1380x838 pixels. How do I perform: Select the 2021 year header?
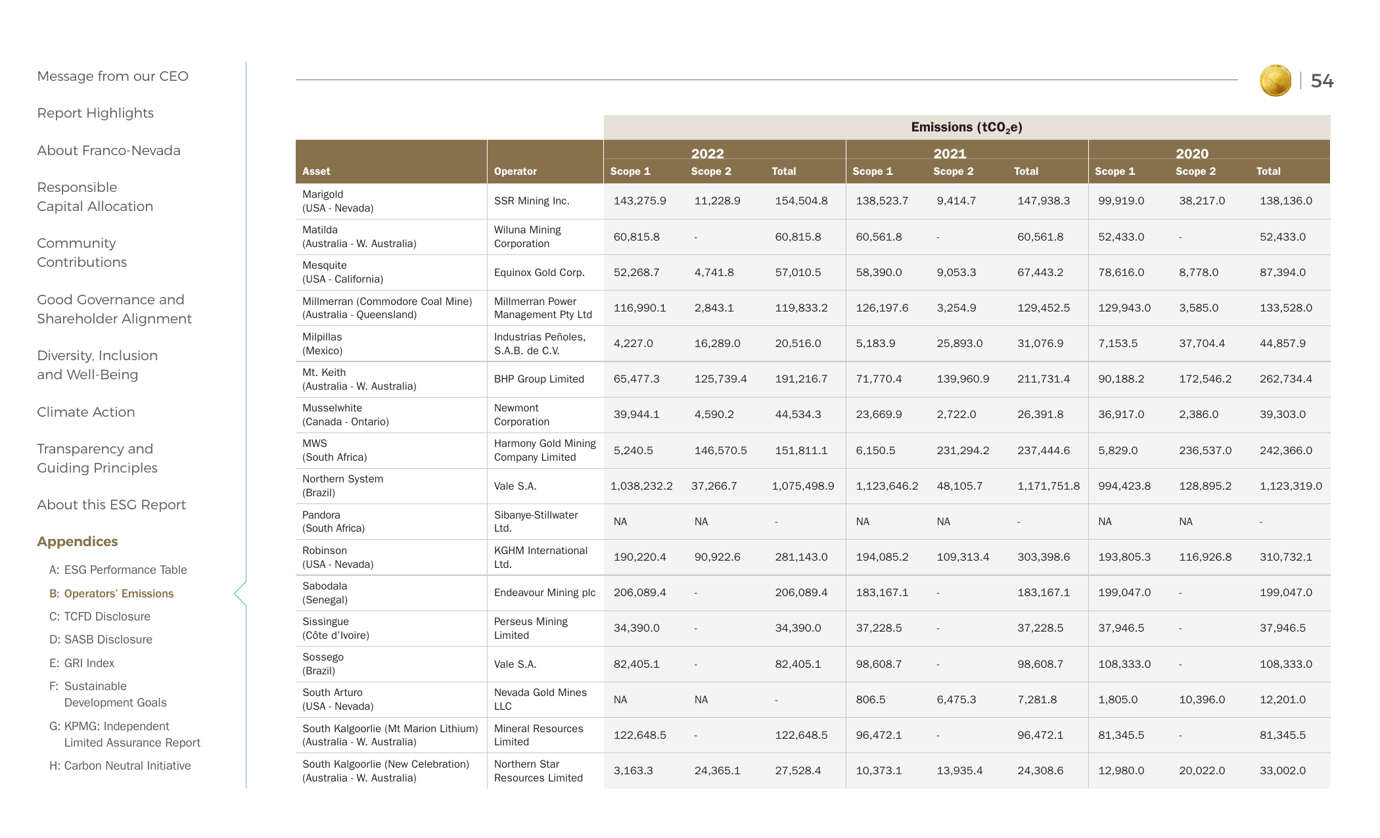[x=950, y=153]
